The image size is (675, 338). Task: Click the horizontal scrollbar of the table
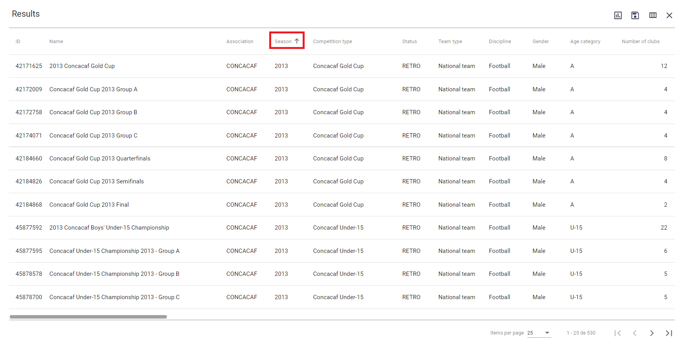(88, 317)
